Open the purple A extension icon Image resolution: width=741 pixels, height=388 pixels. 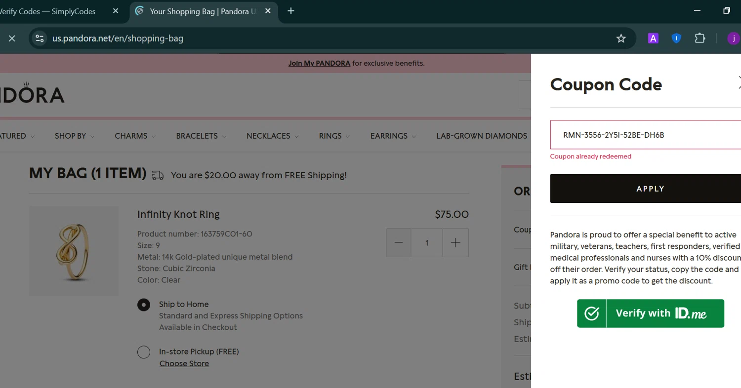tap(653, 39)
